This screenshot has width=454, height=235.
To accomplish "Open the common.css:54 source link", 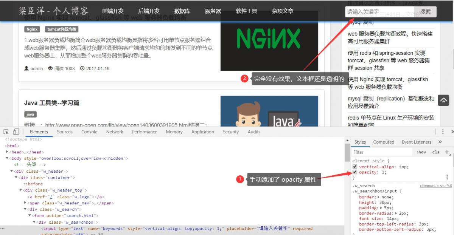I will pyautogui.click(x=436, y=186).
